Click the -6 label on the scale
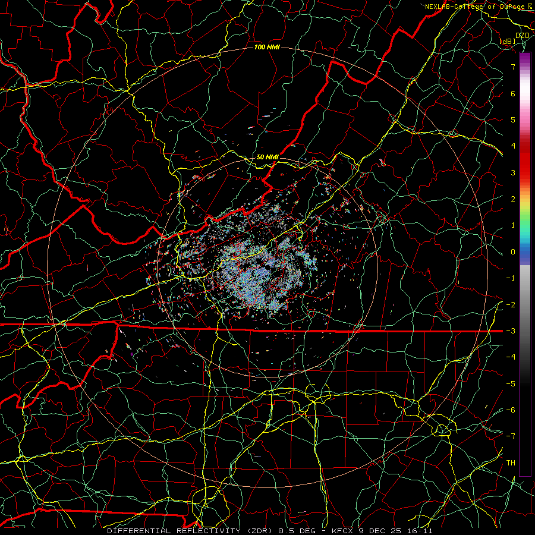The height and width of the screenshot is (535, 535). (511, 410)
